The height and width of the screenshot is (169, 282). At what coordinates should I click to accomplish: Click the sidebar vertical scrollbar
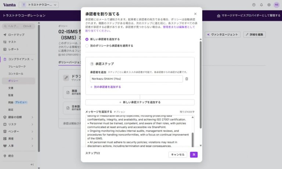[x=39, y=88]
